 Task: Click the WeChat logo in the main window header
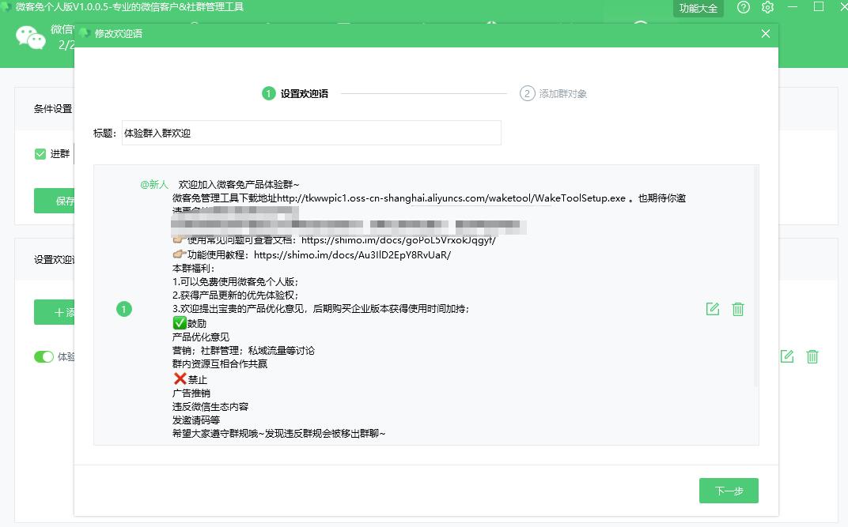click(30, 38)
